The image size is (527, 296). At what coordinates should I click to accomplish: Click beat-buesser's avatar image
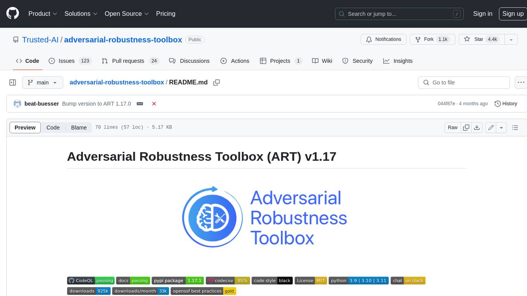[x=17, y=104]
